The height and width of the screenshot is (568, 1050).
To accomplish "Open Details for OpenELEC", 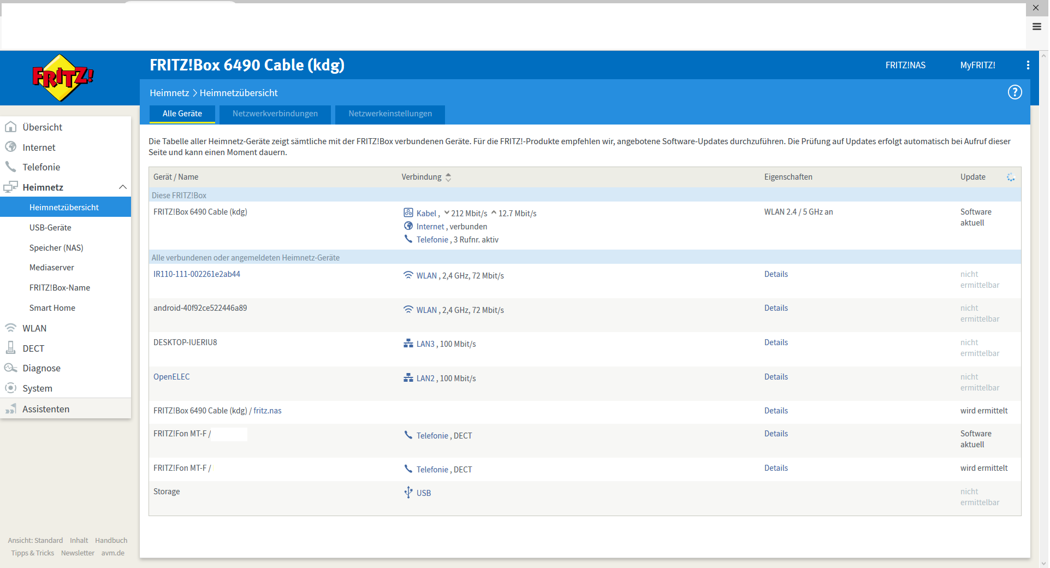I will pyautogui.click(x=775, y=377).
